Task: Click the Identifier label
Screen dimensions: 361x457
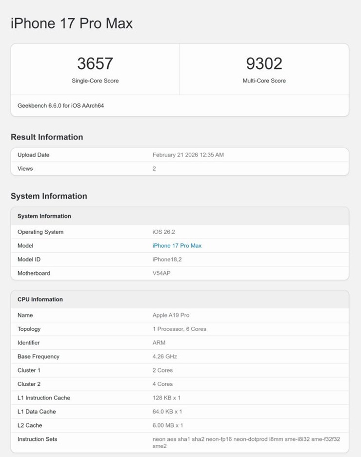Action: 28,343
